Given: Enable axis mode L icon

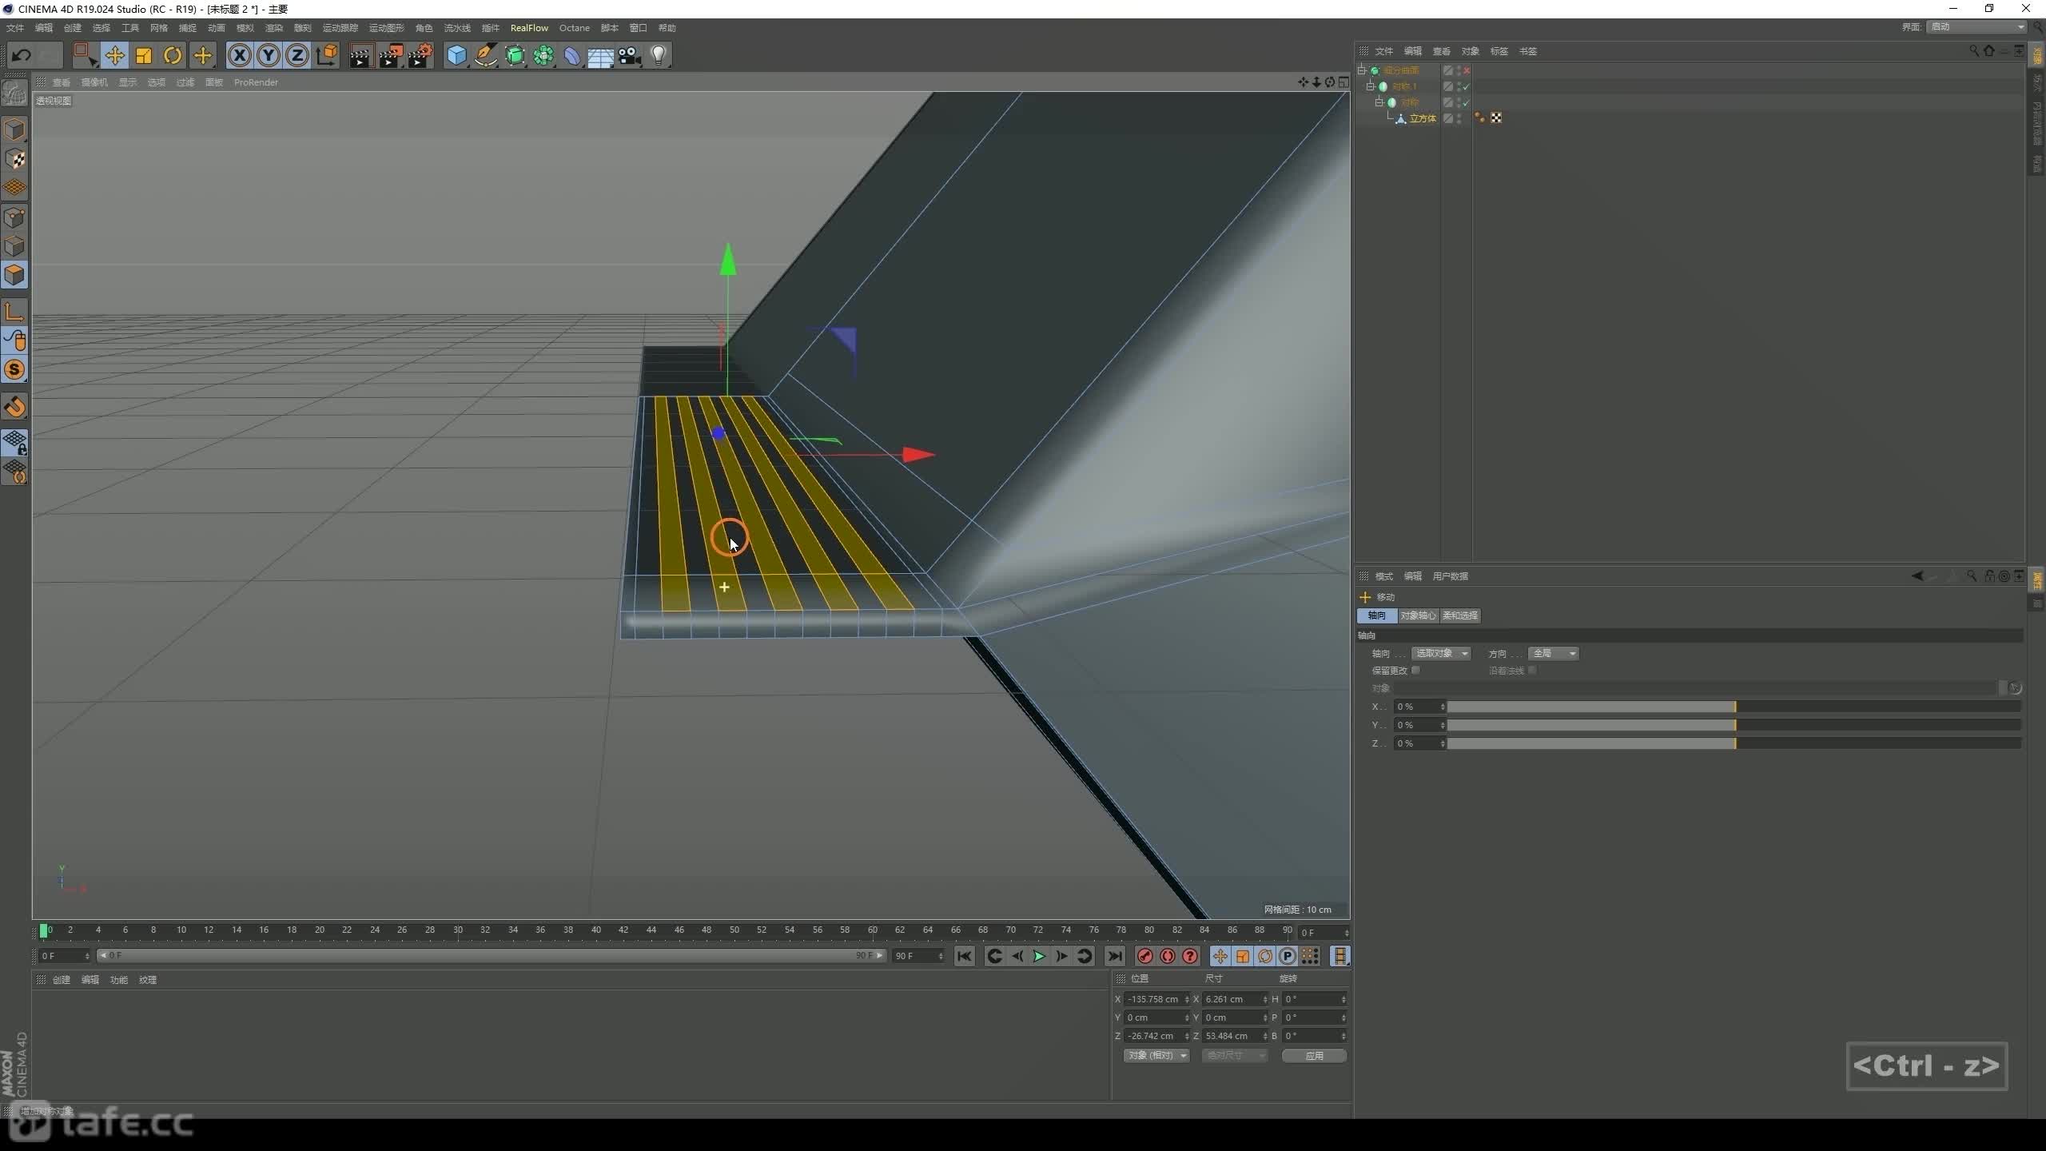Looking at the screenshot, I should tap(14, 311).
